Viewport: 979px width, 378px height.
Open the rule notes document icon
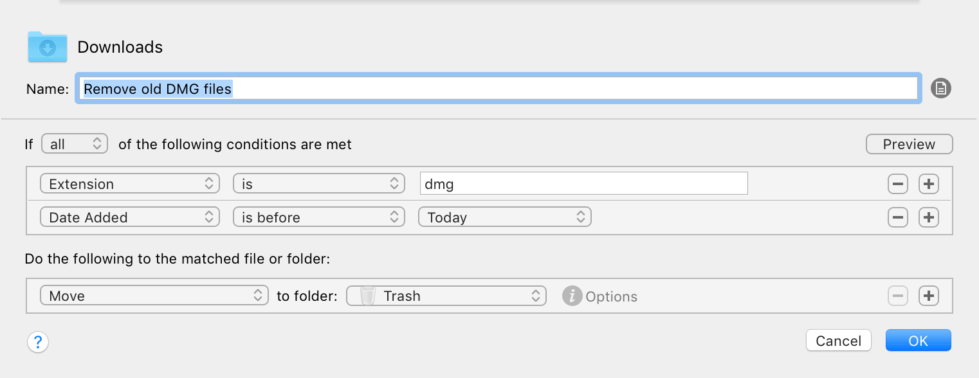tap(940, 88)
